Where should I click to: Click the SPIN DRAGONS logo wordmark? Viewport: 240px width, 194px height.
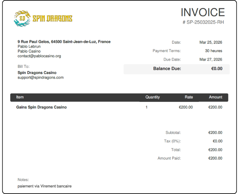point(52,19)
